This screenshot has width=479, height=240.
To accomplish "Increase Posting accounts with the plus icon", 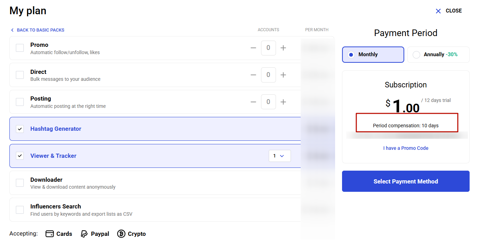I will point(283,102).
